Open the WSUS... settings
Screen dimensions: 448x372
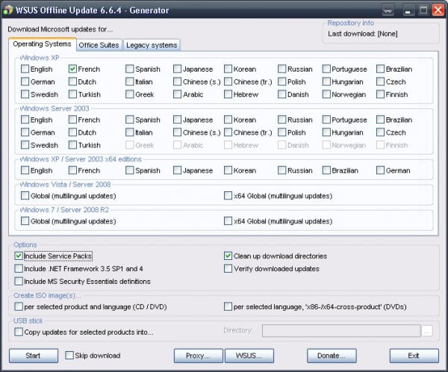249,356
